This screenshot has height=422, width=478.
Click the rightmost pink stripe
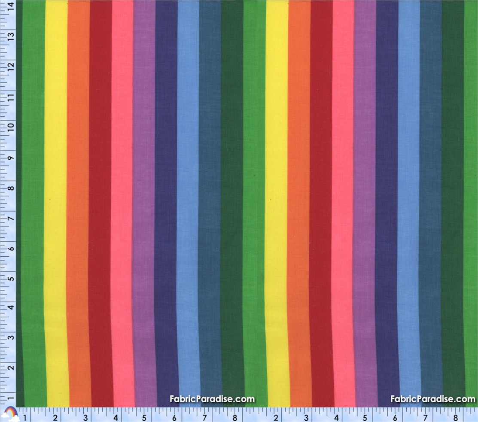pyautogui.click(x=343, y=202)
